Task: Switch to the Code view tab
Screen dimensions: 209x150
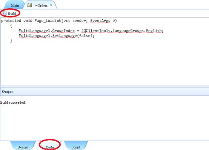Action: (x=50, y=147)
